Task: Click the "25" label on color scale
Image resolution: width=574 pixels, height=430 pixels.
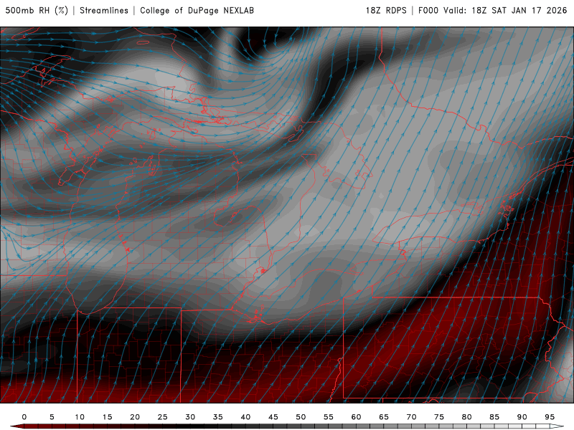Action: click(x=163, y=417)
